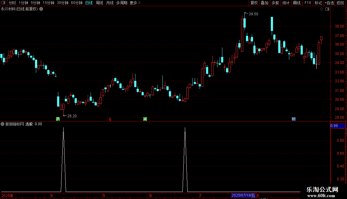Image resolution: width=347 pixels, height=199 pixels.
Task: Click the 2025/07/18 date marker on the timeline
Action: click(243, 195)
